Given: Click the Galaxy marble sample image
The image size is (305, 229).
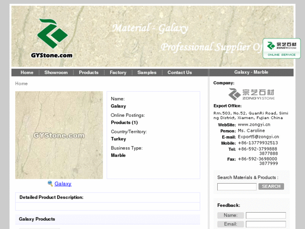Looking at the screenshot, I should 59,135.
